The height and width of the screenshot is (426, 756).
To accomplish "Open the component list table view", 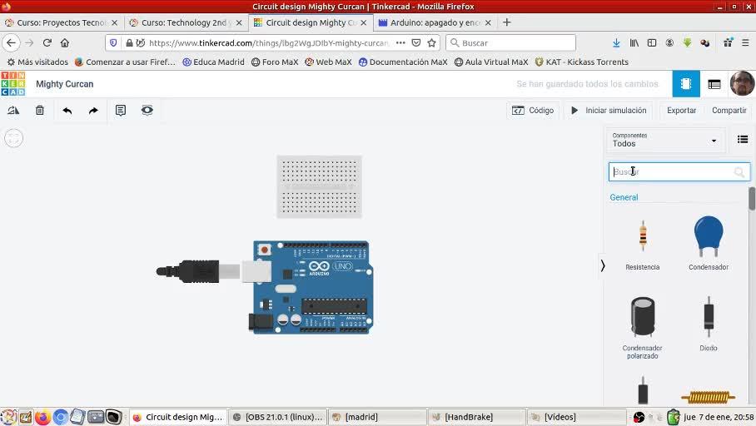I will (x=714, y=84).
